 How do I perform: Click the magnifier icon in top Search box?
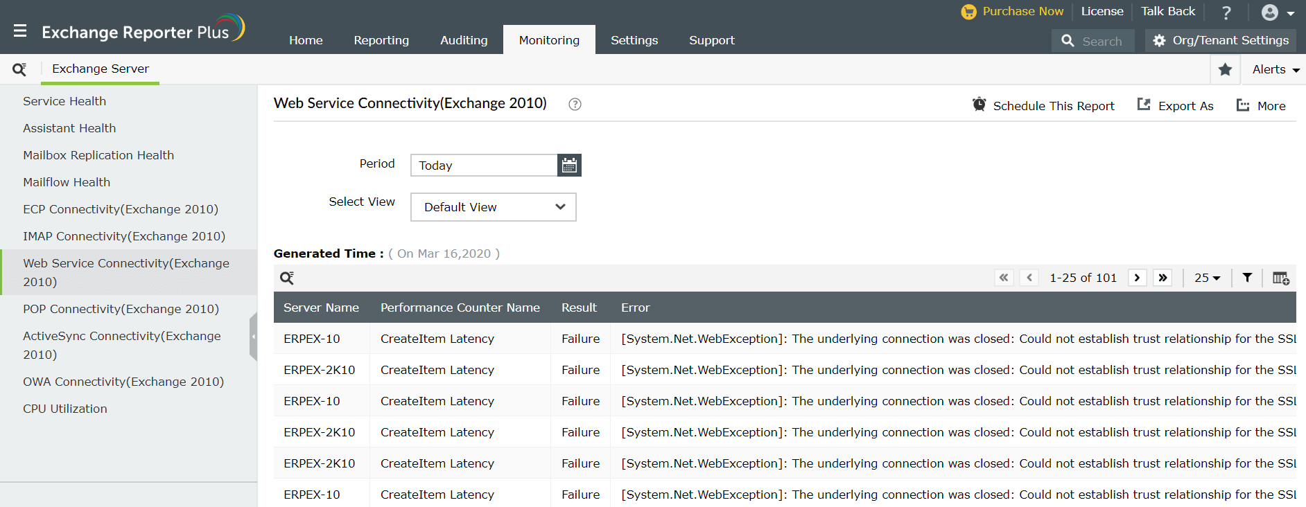[1068, 41]
